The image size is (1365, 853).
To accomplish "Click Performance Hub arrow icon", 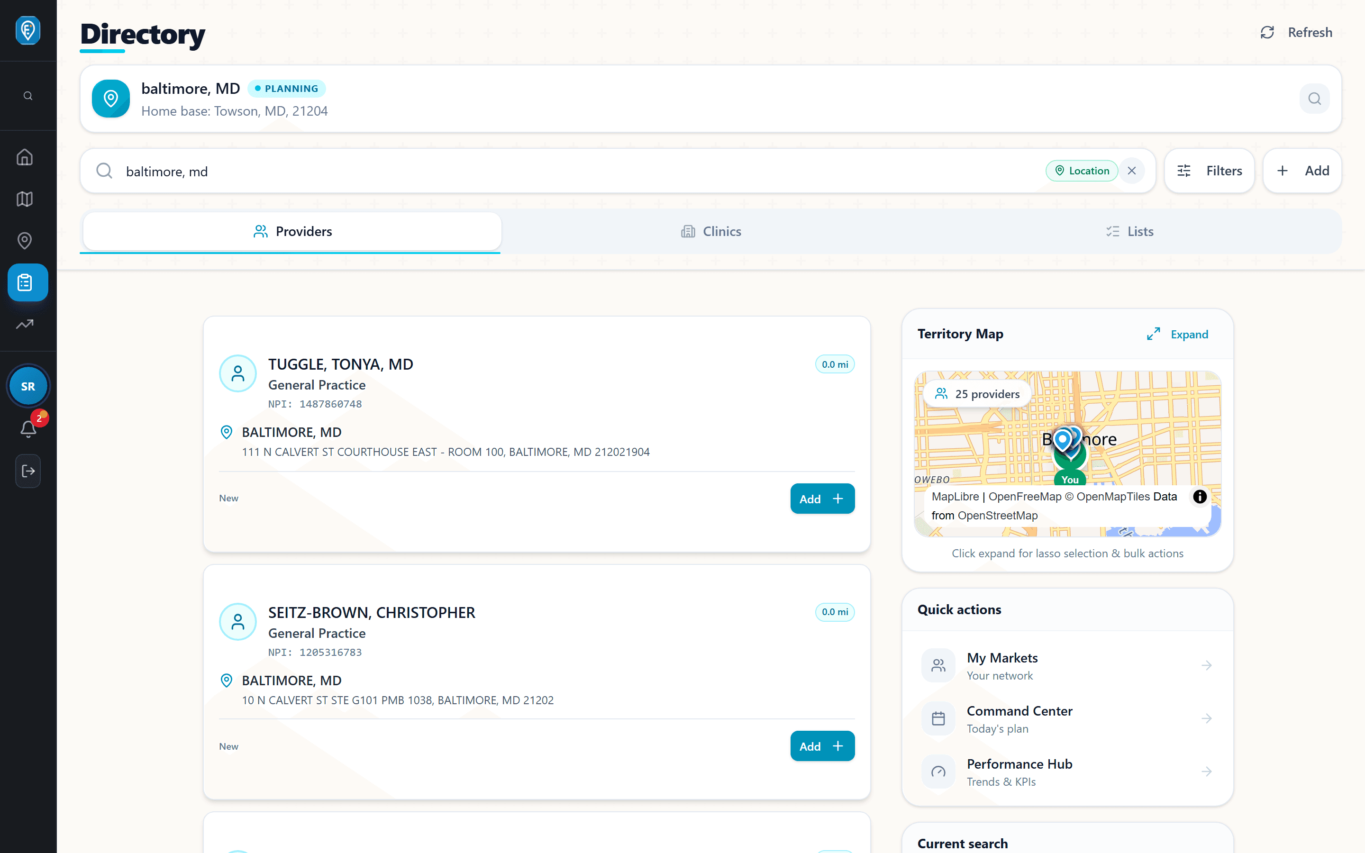I will 1207,772.
